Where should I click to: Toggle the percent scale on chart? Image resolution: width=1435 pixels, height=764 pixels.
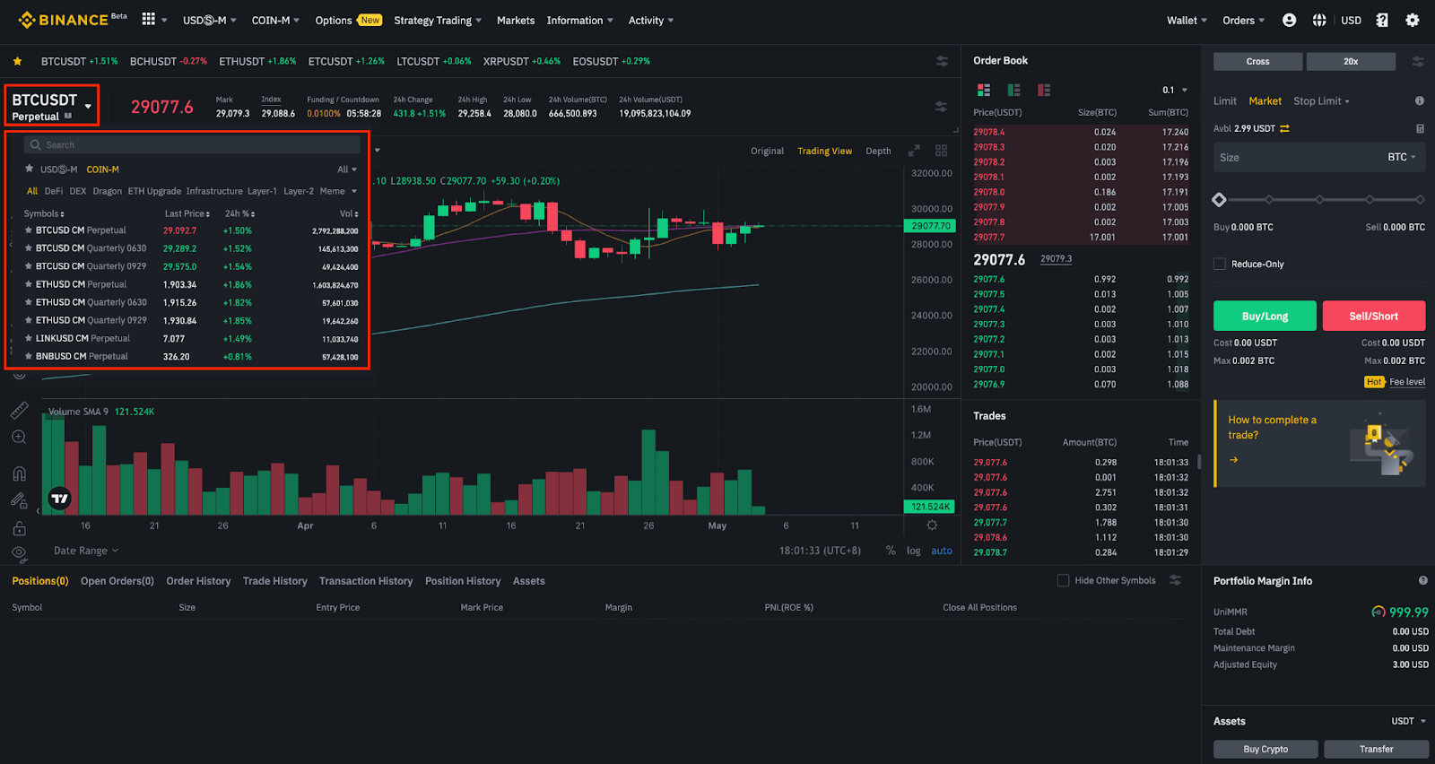[x=891, y=551]
